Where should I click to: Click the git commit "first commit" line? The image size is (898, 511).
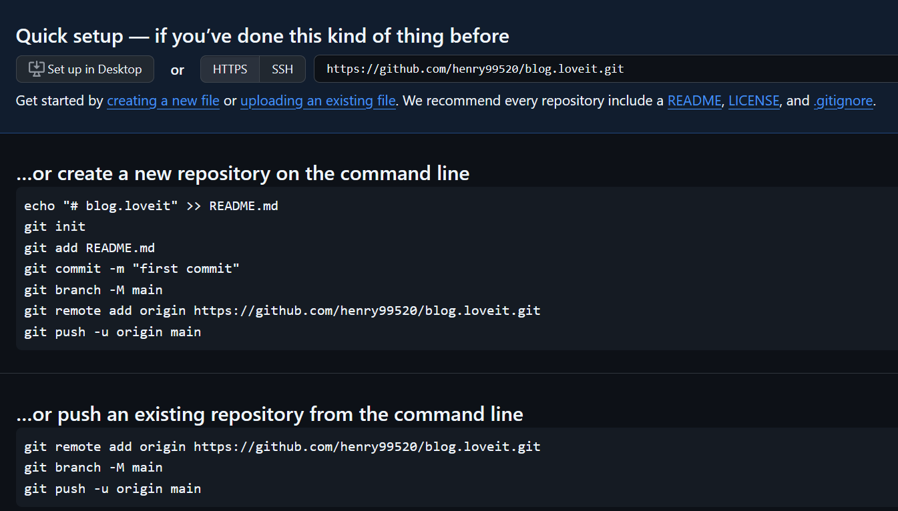(x=132, y=269)
